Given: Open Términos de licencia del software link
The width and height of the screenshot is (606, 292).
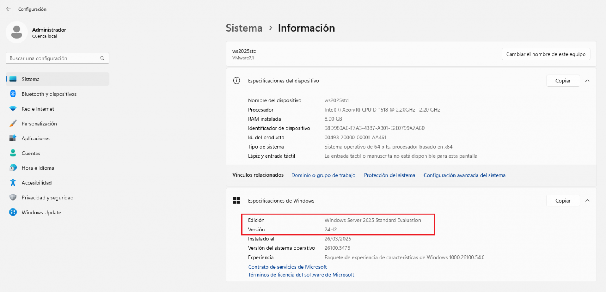Looking at the screenshot, I should 301,275.
